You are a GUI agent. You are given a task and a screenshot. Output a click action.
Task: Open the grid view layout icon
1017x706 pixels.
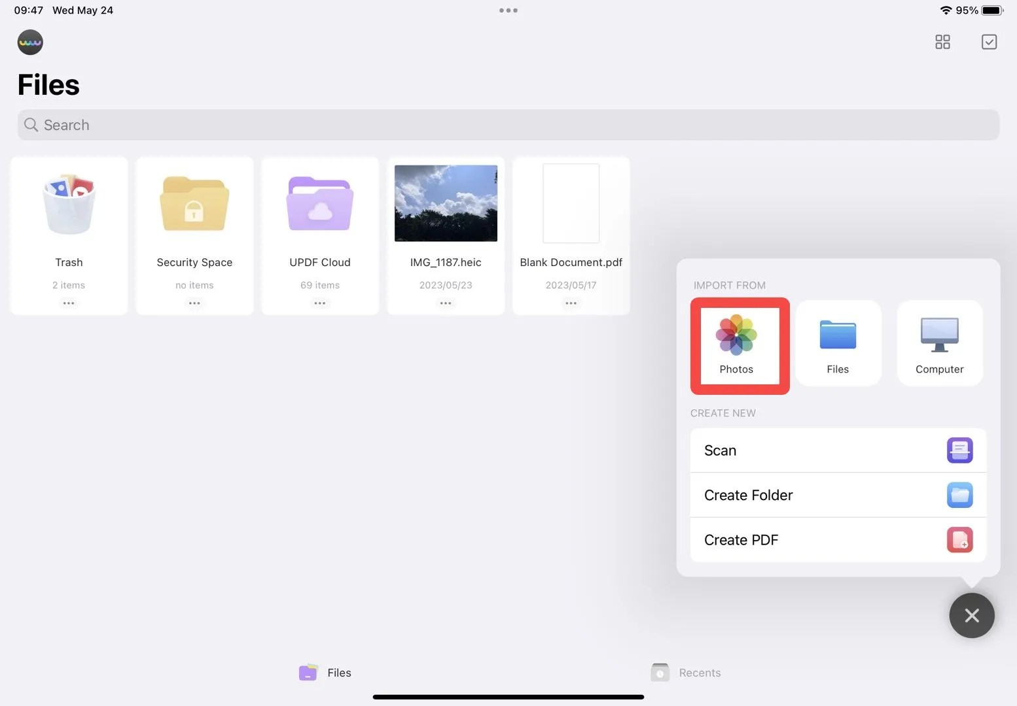tap(942, 42)
